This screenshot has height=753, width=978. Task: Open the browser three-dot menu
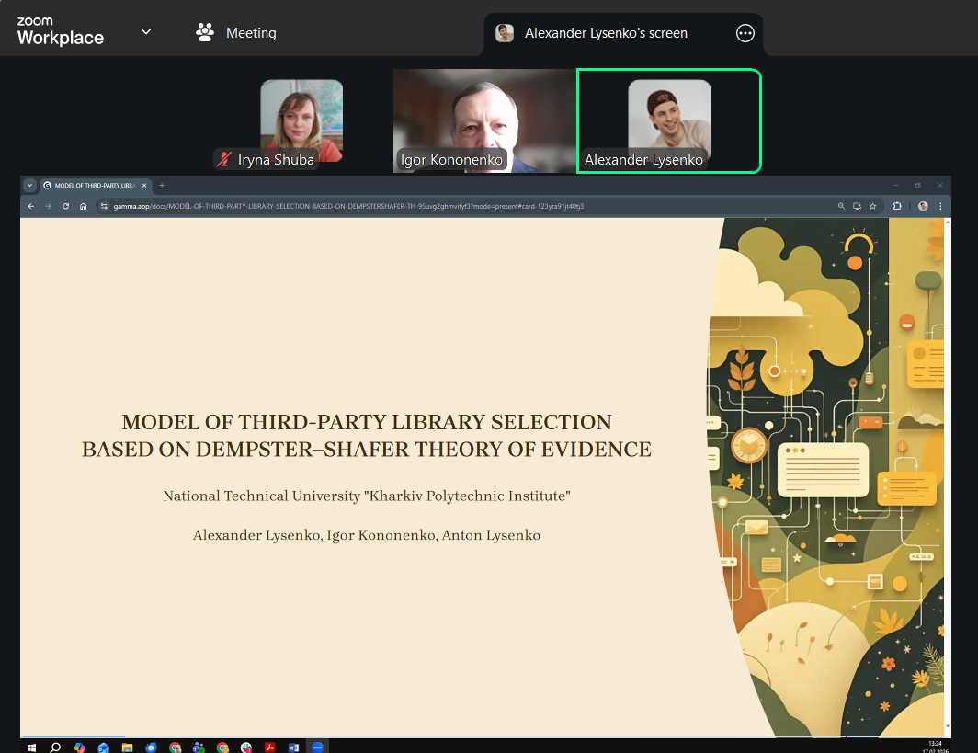click(x=940, y=206)
